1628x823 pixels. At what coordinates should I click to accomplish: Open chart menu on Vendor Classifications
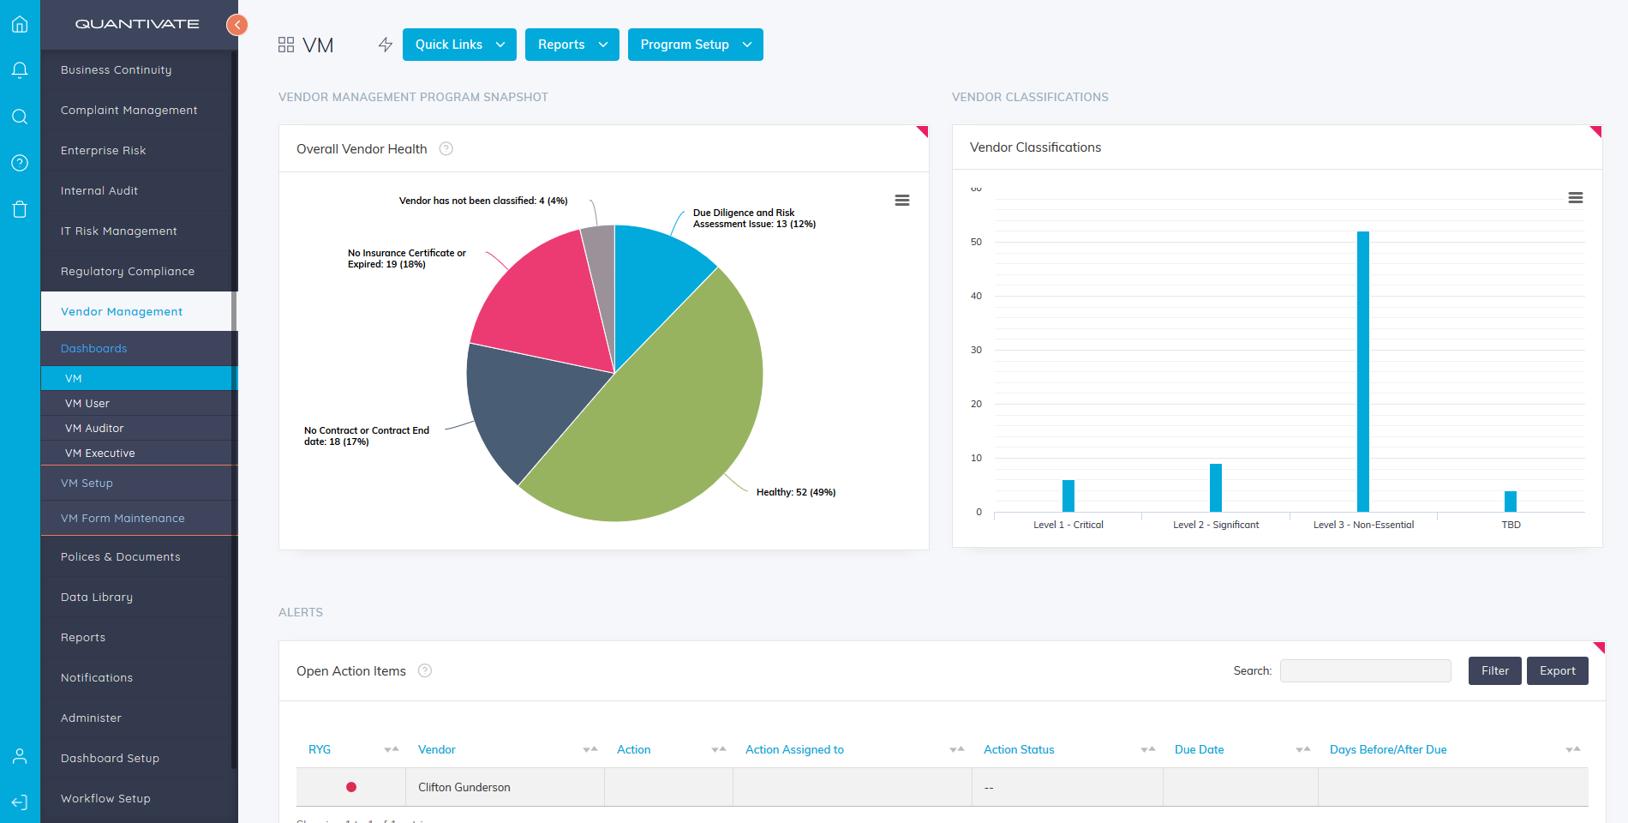tap(1576, 198)
